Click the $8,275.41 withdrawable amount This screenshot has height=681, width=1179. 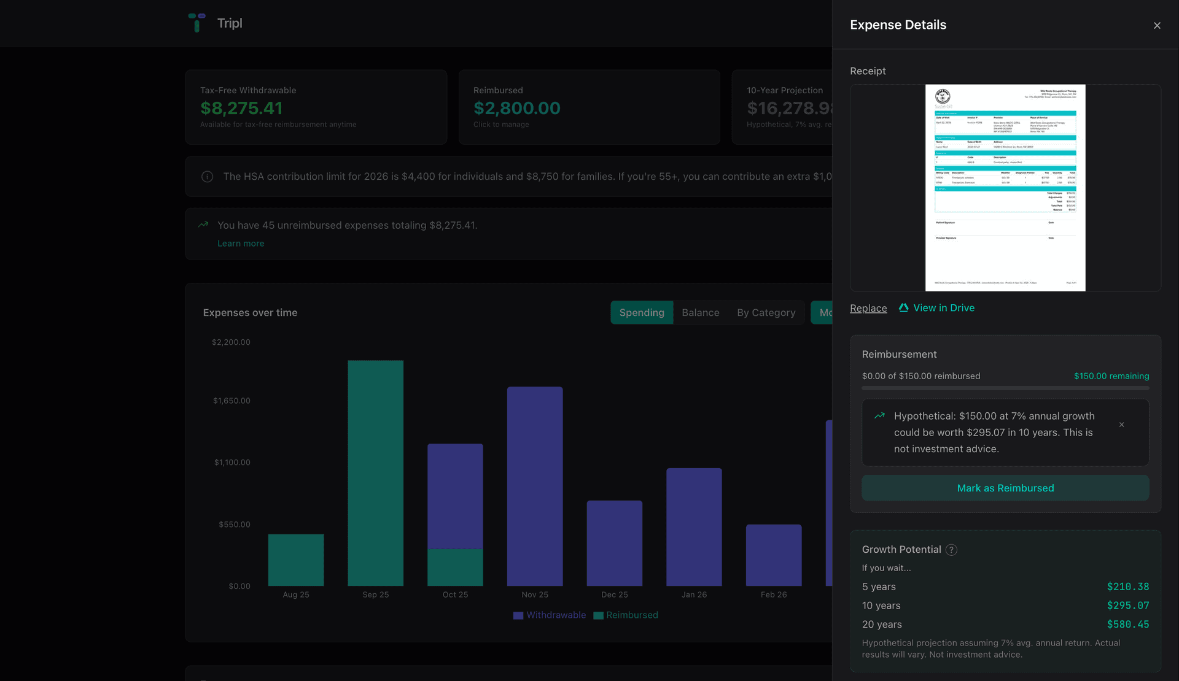pos(241,108)
